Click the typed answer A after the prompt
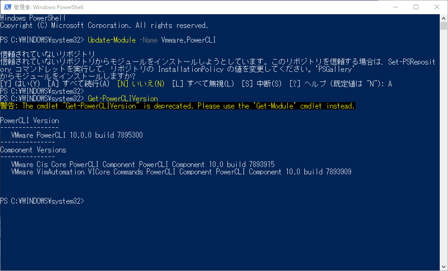This screenshot has height=271, width=448. point(390,84)
